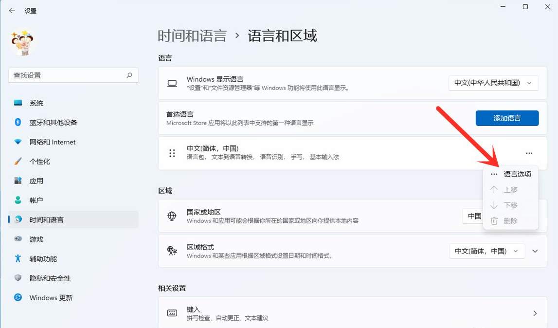
Task: Click the 查找设置 search field
Action: [x=68, y=75]
